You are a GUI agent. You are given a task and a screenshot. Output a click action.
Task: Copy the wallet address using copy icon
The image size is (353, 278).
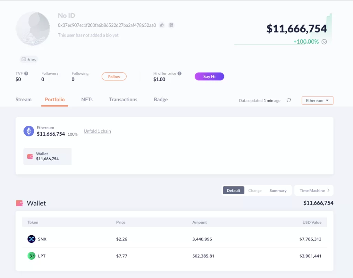[162, 25]
